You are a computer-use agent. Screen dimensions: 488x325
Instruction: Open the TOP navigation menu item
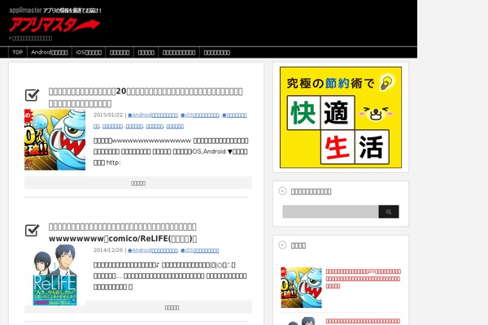[17, 52]
